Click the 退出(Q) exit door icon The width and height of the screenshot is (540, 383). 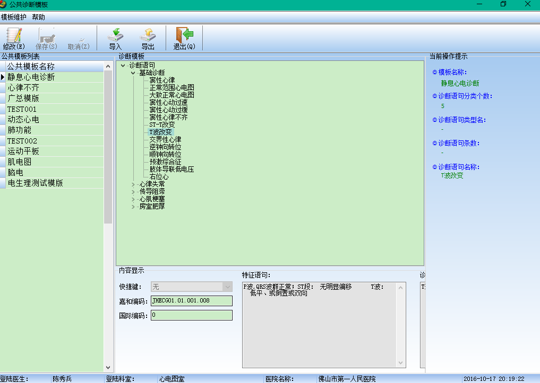coord(184,35)
